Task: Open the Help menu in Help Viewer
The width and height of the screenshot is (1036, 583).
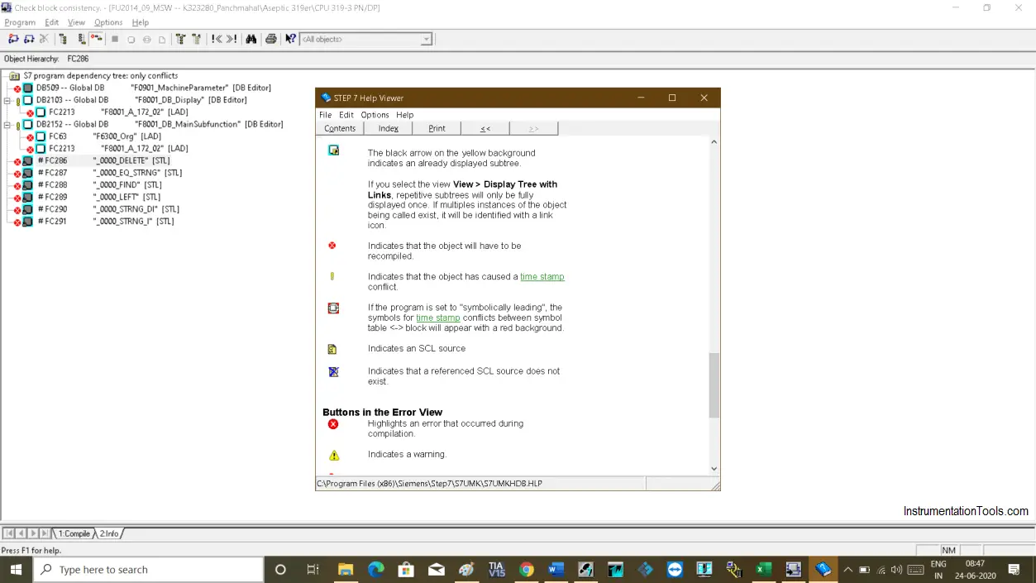Action: tap(404, 115)
